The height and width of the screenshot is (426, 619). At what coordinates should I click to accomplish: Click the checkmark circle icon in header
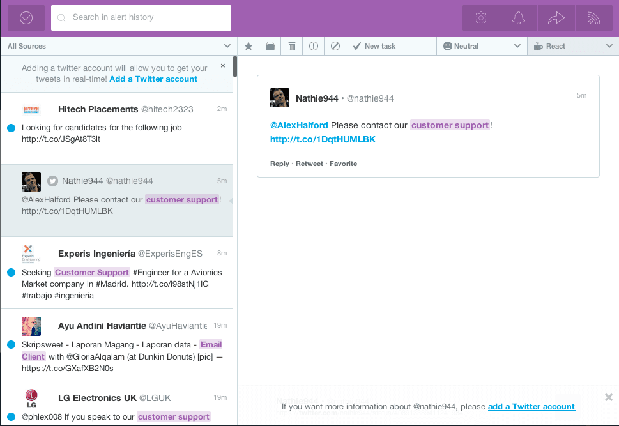pyautogui.click(x=26, y=18)
